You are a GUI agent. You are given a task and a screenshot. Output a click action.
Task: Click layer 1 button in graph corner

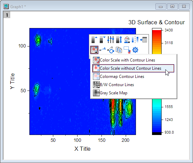[x=7, y=15]
